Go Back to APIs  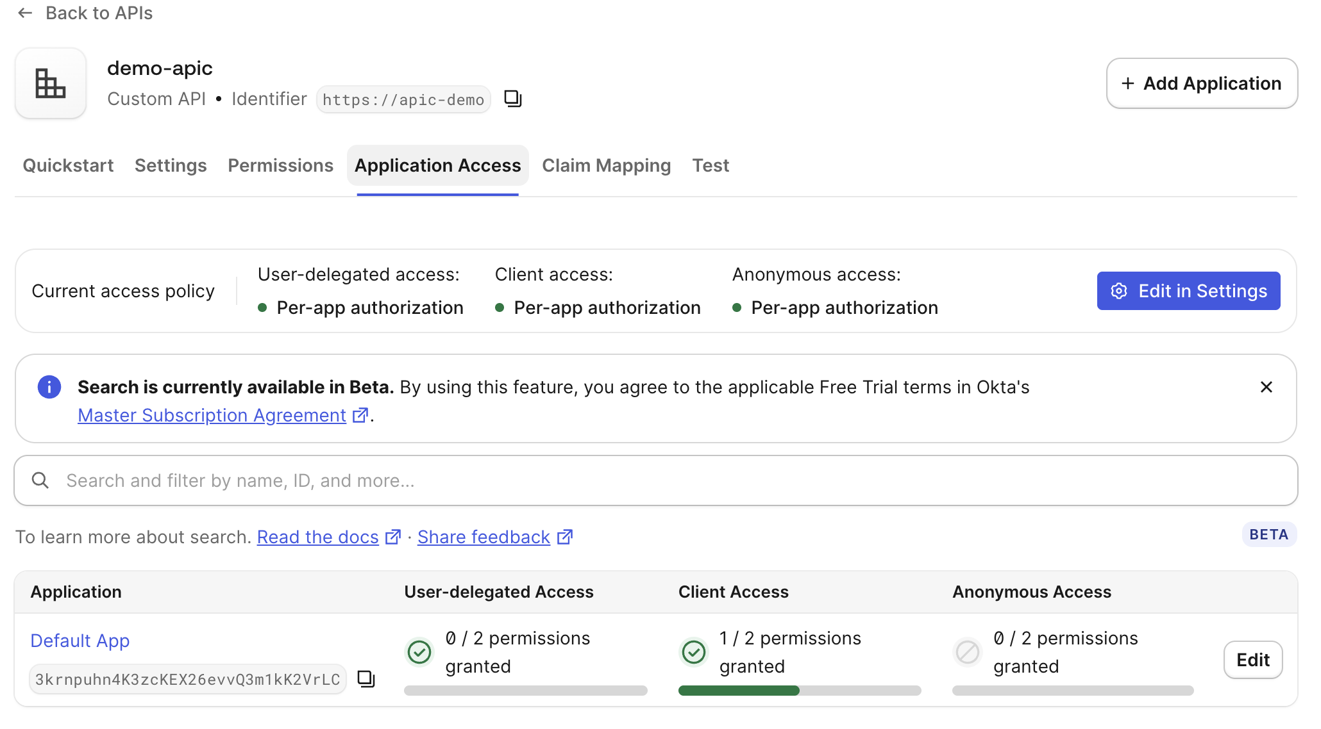[x=99, y=13]
